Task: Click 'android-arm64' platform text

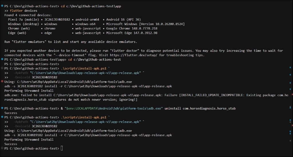Action: pos(87,19)
